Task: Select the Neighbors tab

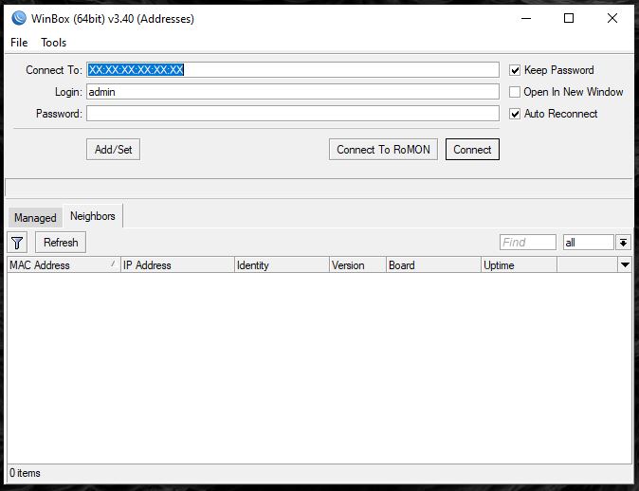Action: coord(93,216)
